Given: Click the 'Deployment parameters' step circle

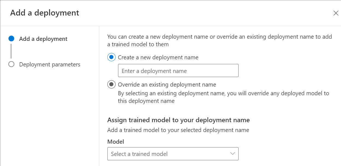Looking at the screenshot, I should 11,64.
